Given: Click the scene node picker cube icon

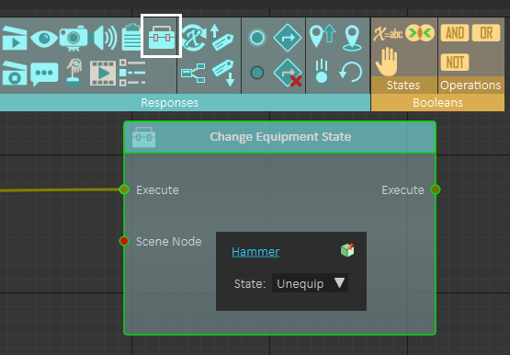Looking at the screenshot, I should pyautogui.click(x=347, y=250).
